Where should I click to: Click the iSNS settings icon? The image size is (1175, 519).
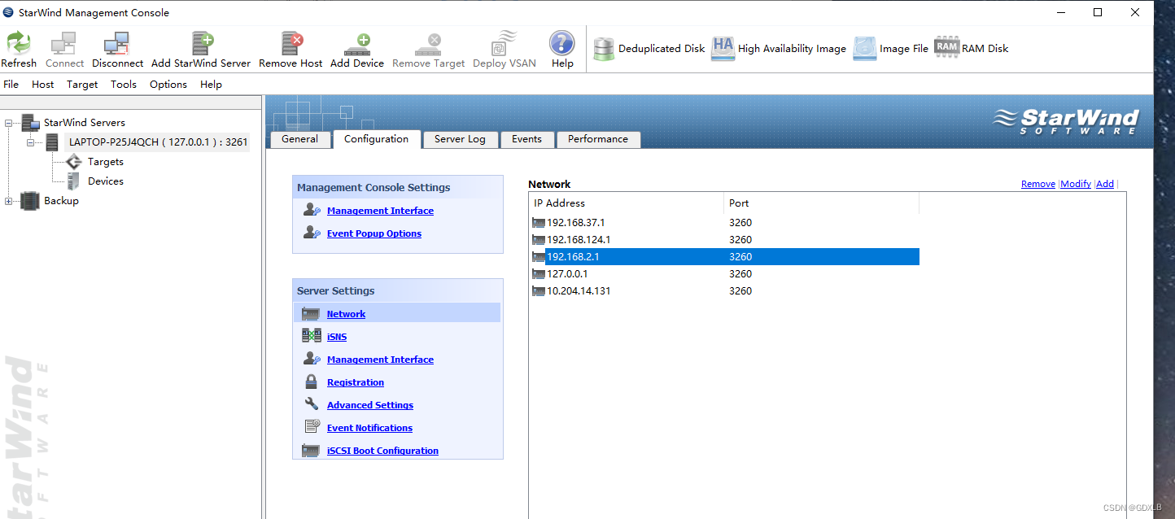(312, 336)
